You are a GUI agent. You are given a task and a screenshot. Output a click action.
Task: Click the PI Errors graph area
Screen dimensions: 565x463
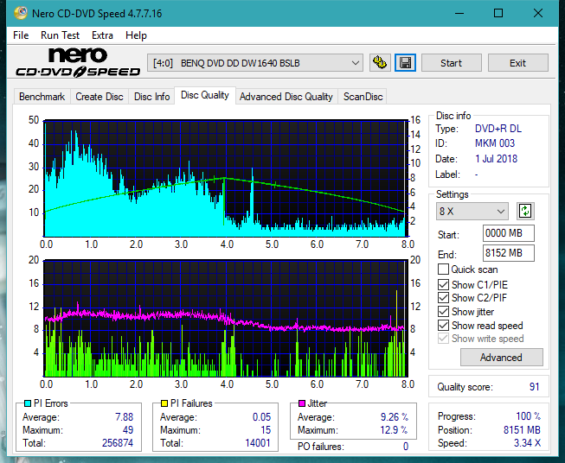[x=226, y=178]
